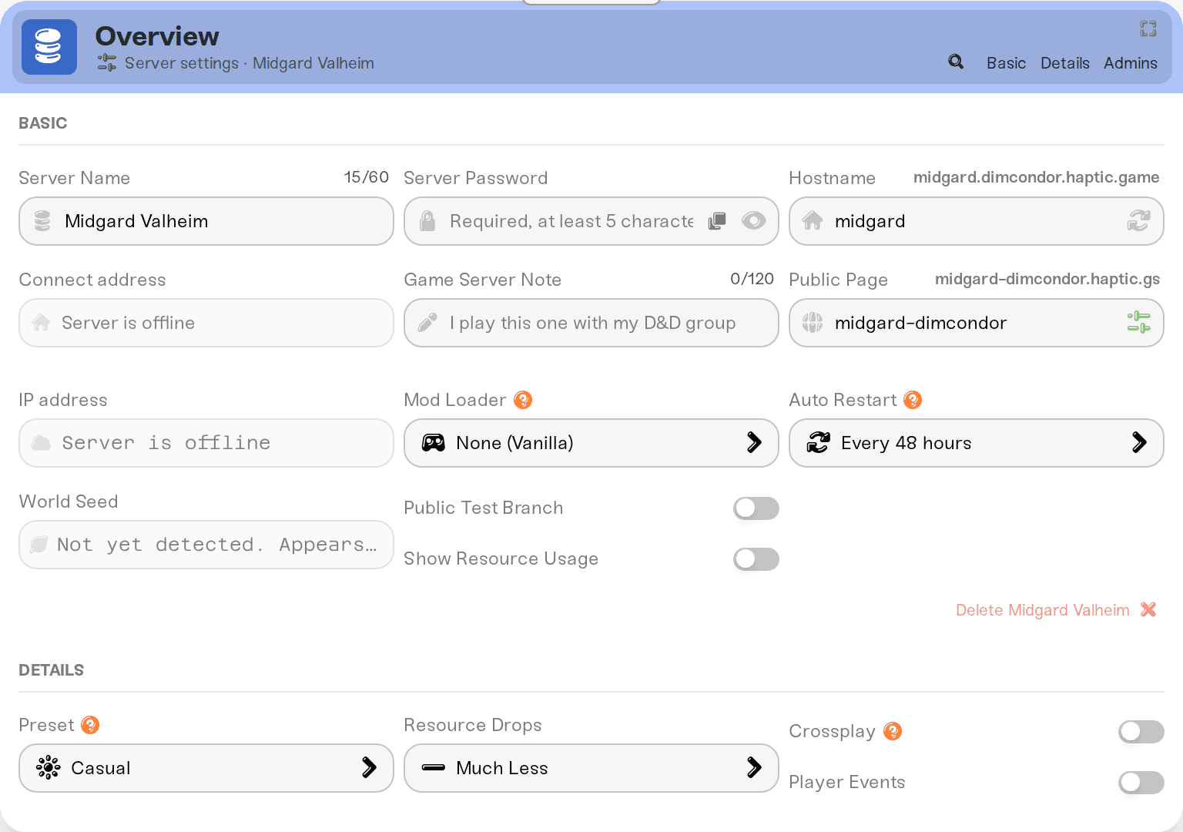Click the server icon inside Server Name field
1183x832 pixels.
click(42, 221)
